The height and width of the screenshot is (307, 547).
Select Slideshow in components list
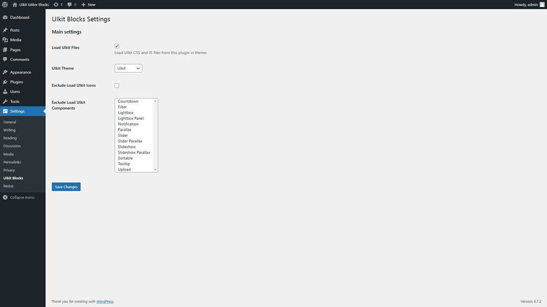tap(134, 147)
